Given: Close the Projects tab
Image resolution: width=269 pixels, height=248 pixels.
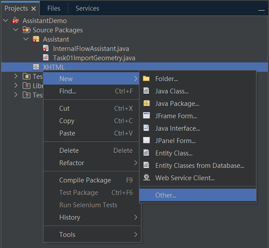Looking at the screenshot, I should 34,9.
